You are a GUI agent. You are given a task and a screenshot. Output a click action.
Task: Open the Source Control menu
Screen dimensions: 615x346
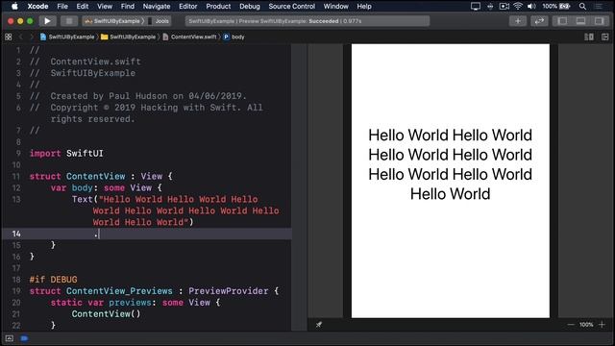click(291, 7)
